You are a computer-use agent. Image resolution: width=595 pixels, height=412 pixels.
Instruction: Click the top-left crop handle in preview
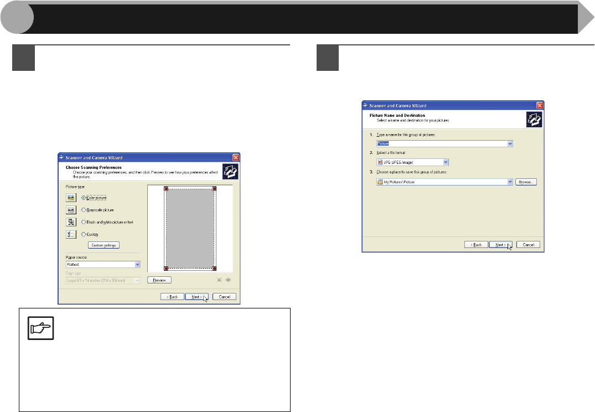166,189
